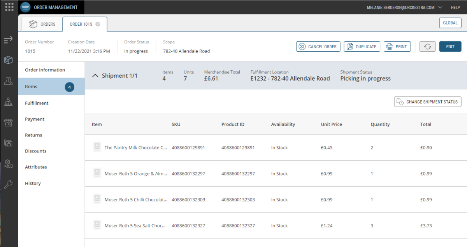
Task: Open the Help link
Action: [x=455, y=7]
